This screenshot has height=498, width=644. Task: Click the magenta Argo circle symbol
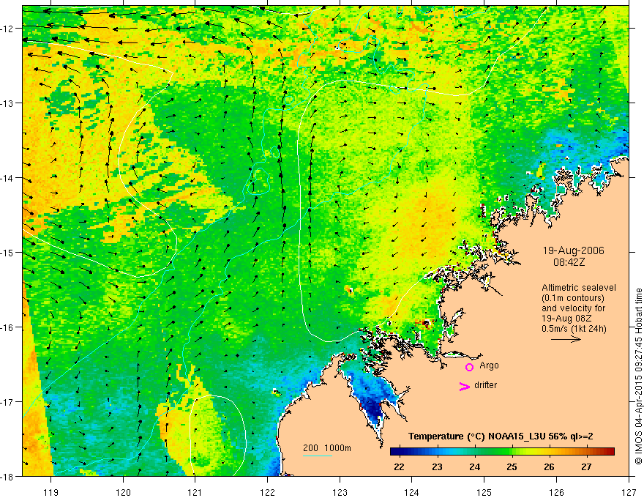pyautogui.click(x=469, y=367)
